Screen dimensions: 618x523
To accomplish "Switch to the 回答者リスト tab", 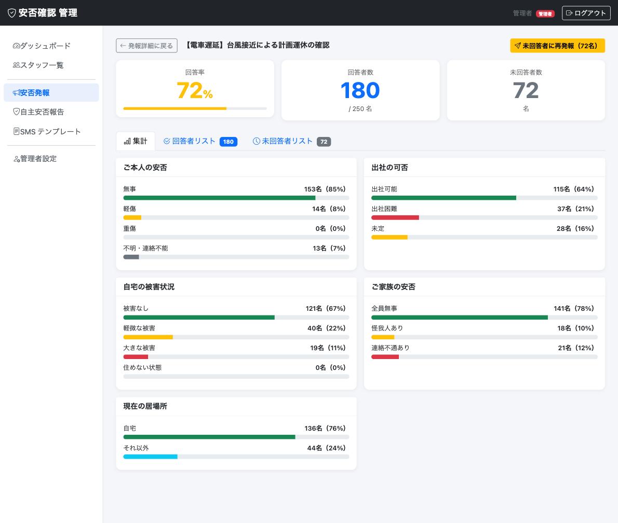I will [200, 141].
